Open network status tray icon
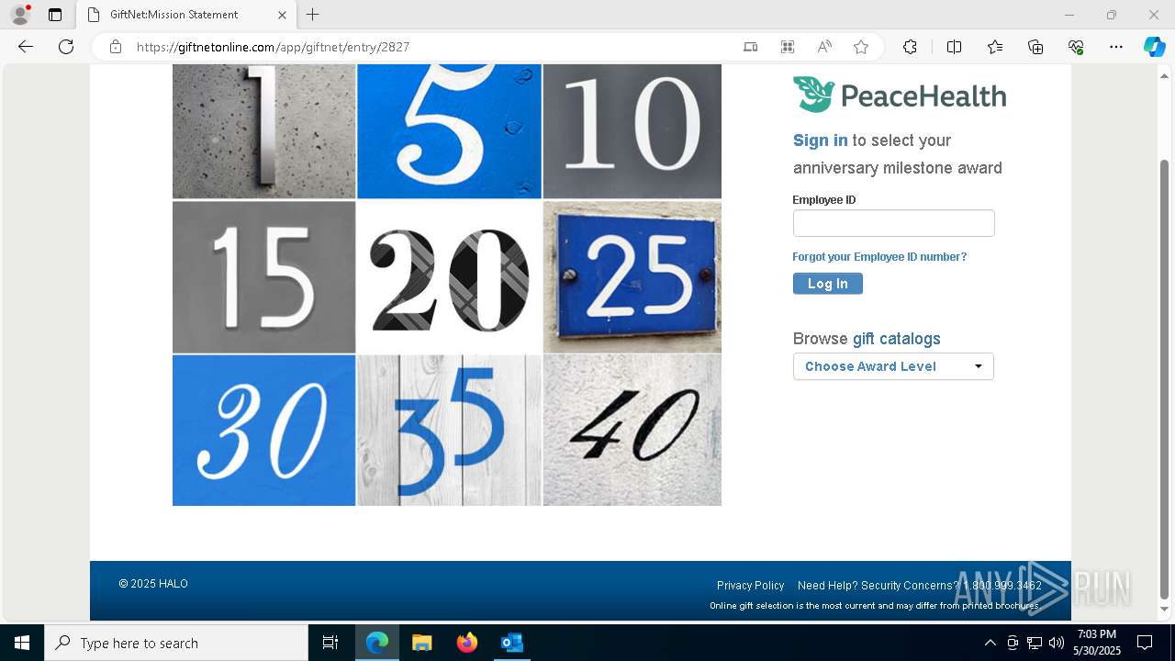Screen dimensions: 1175x661 tap(1035, 643)
